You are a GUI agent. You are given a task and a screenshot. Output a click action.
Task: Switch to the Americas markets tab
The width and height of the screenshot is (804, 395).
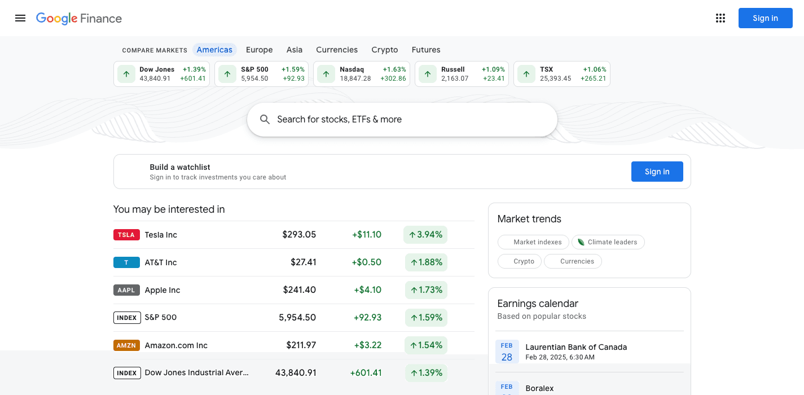[214, 50]
